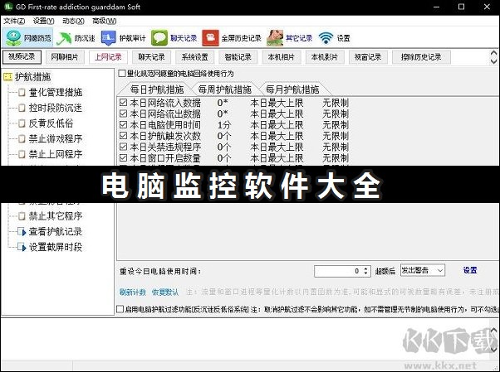Image resolution: width=500 pixels, height=372 pixels.
Task: Toggle 量化规范网瘾童的电脑网络使用行为 checkbox
Action: (122, 74)
